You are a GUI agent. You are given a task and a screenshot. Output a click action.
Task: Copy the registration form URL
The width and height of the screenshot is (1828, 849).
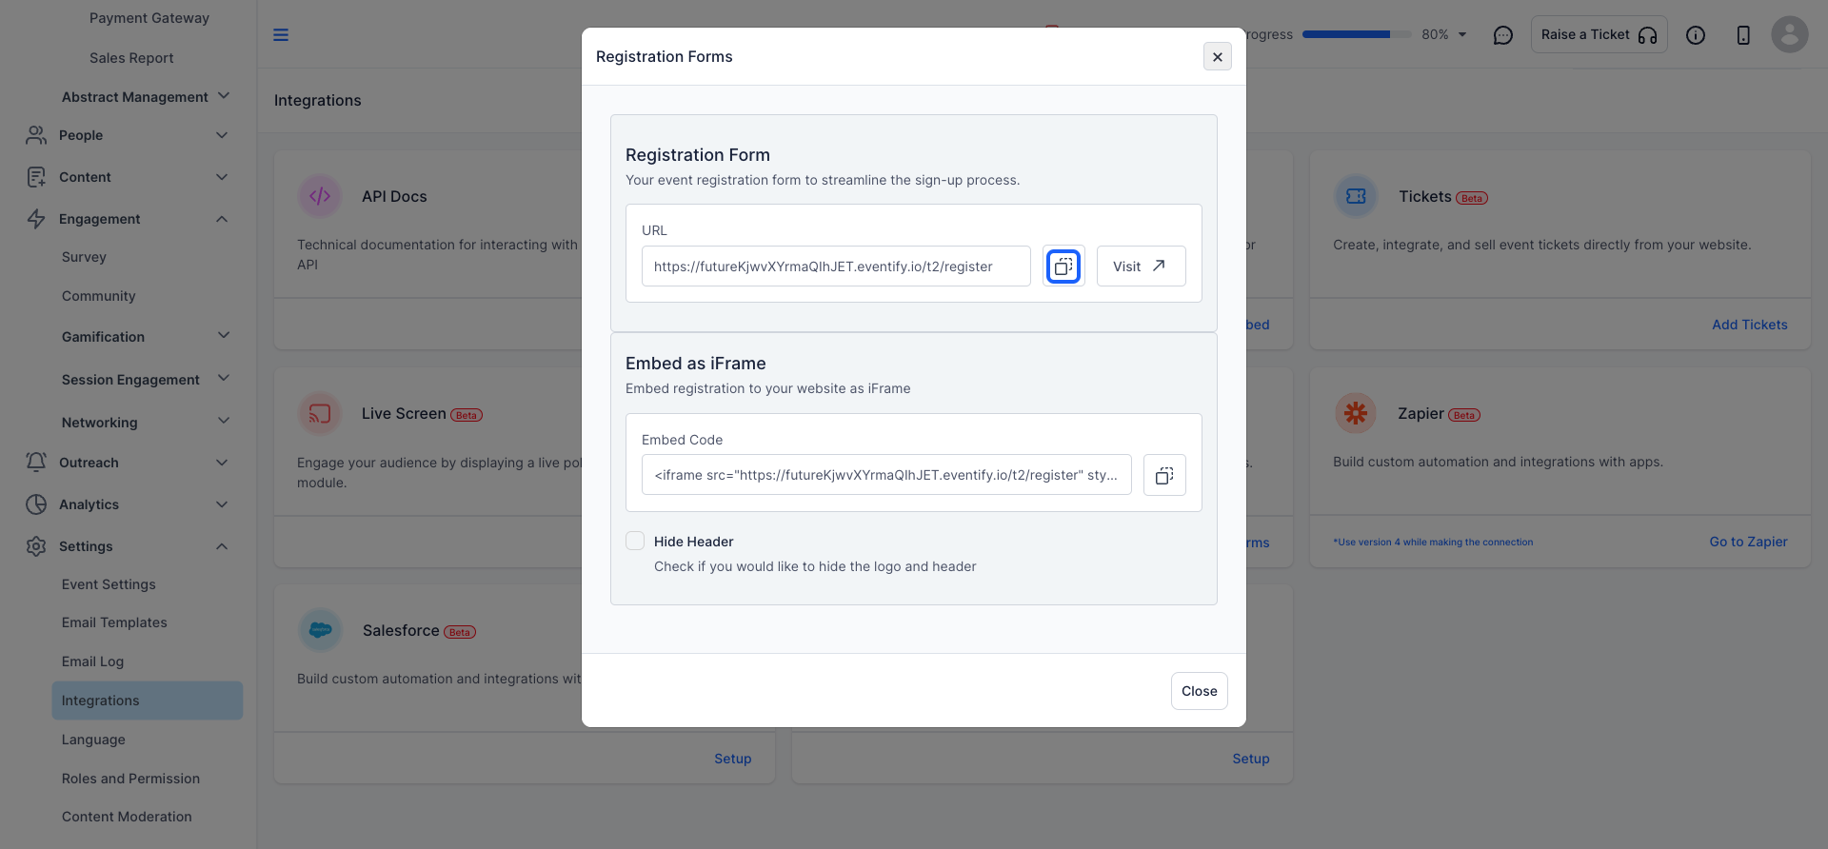(1063, 267)
